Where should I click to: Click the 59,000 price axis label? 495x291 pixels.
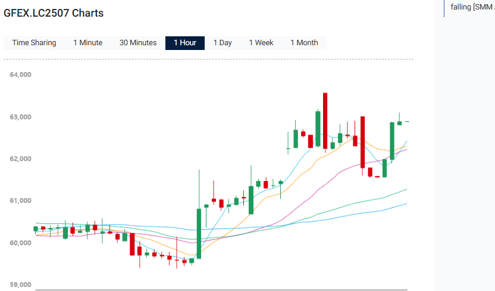pos(20,285)
